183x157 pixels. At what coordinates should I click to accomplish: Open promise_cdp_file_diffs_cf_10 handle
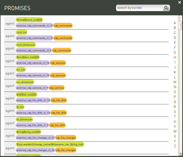point(33,113)
